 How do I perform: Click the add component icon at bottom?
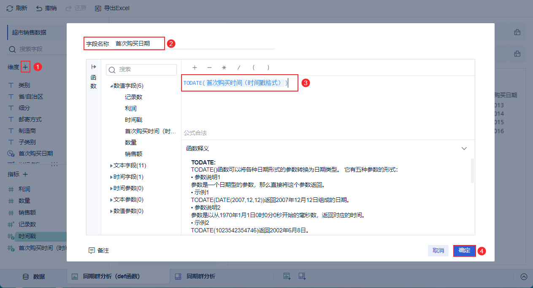tap(287, 277)
